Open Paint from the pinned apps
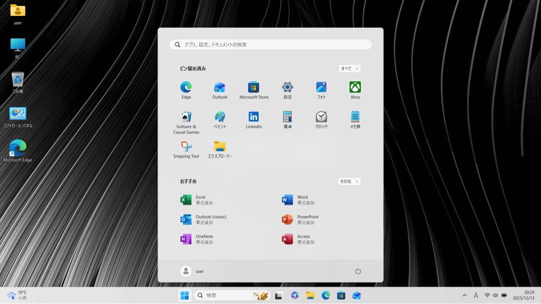 pyautogui.click(x=220, y=119)
